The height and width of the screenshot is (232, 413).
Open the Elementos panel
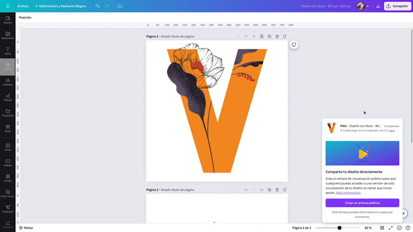pos(8,35)
